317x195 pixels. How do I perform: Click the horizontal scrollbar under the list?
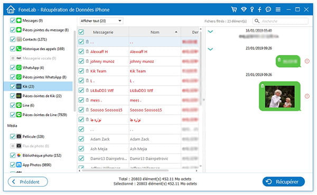(125, 171)
